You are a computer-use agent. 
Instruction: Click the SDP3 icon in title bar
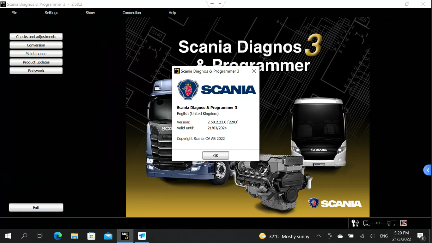[x=3, y=4]
